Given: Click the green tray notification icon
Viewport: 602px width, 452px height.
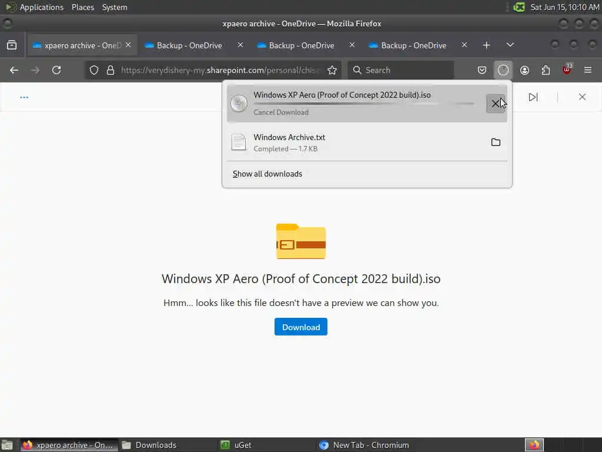Looking at the screenshot, I should click(x=519, y=7).
